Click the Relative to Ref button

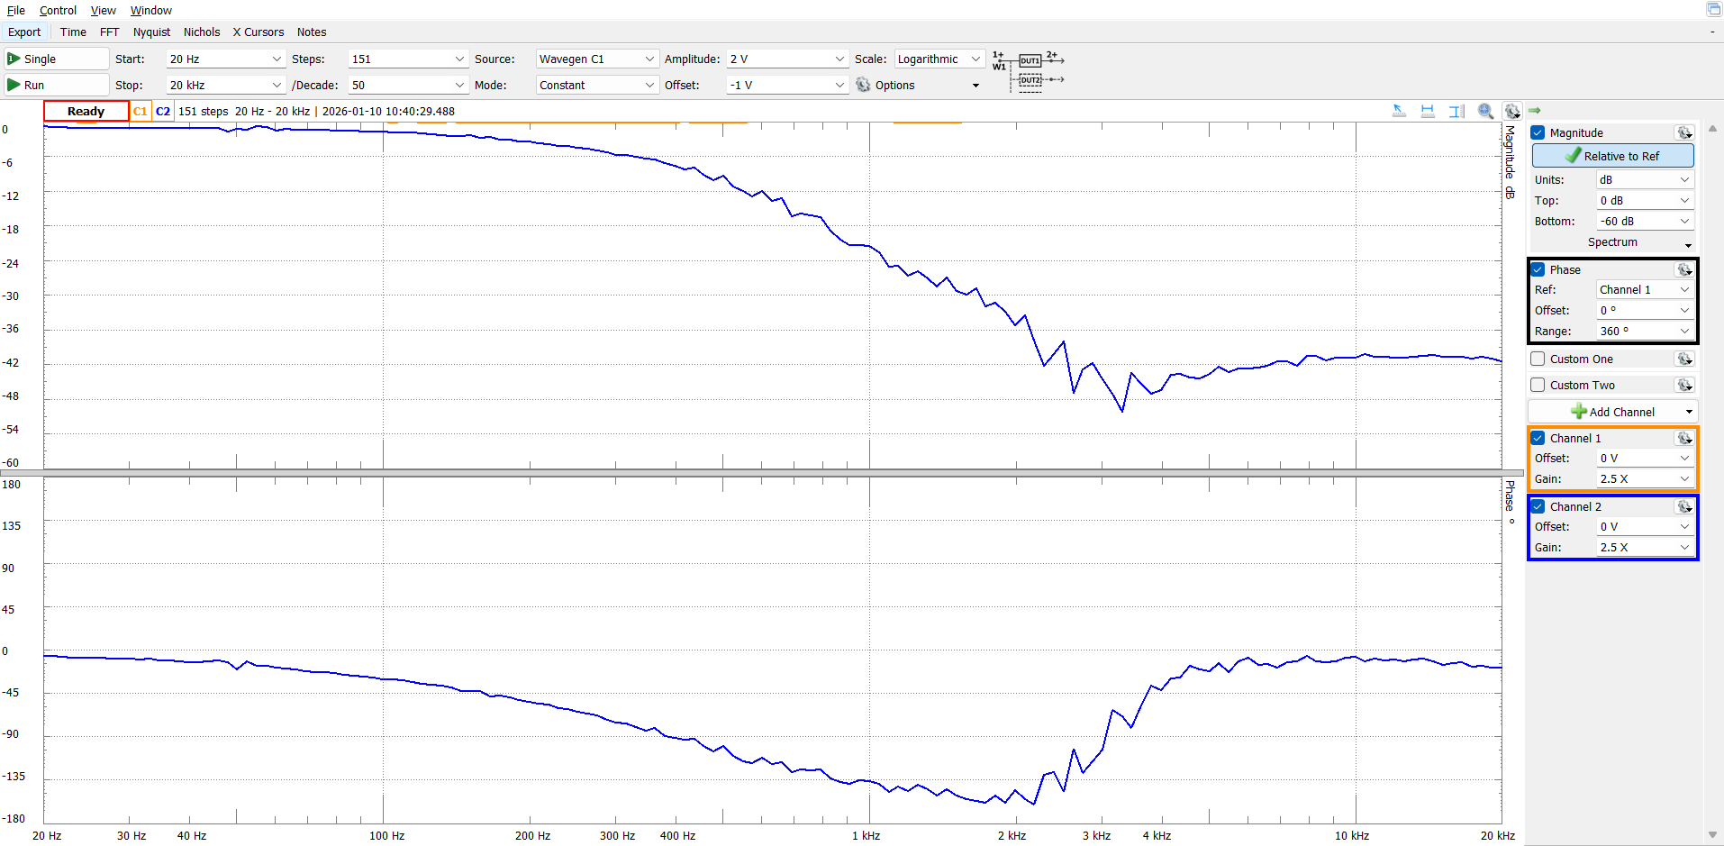pyautogui.click(x=1612, y=156)
